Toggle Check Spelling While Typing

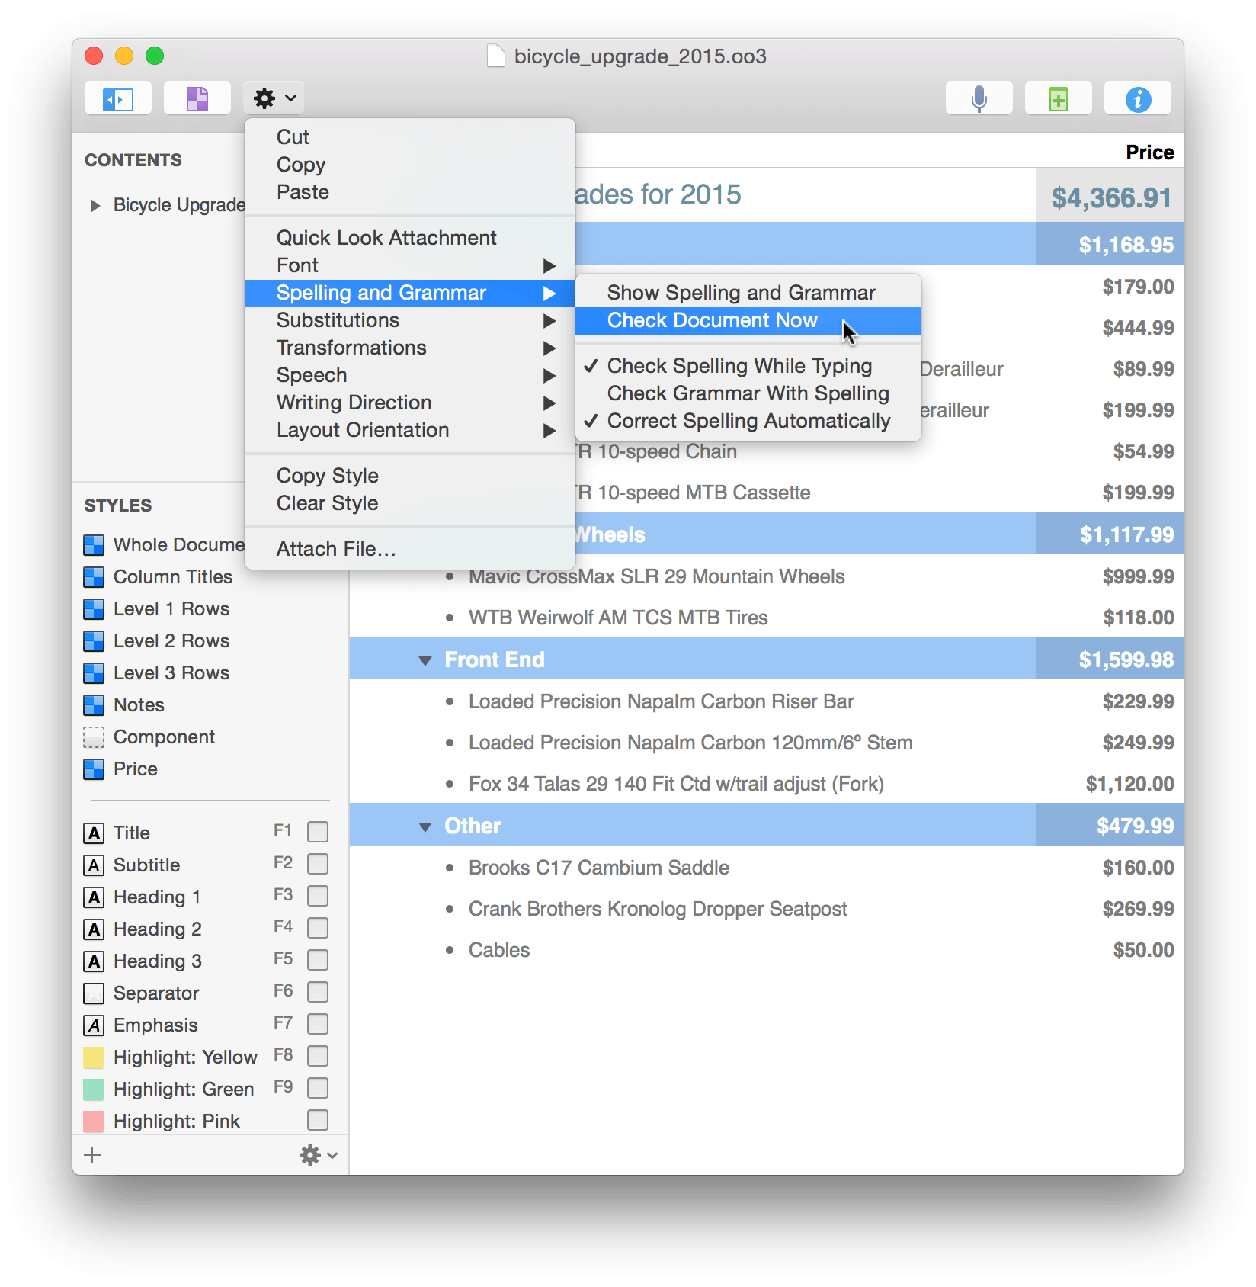[x=748, y=366]
